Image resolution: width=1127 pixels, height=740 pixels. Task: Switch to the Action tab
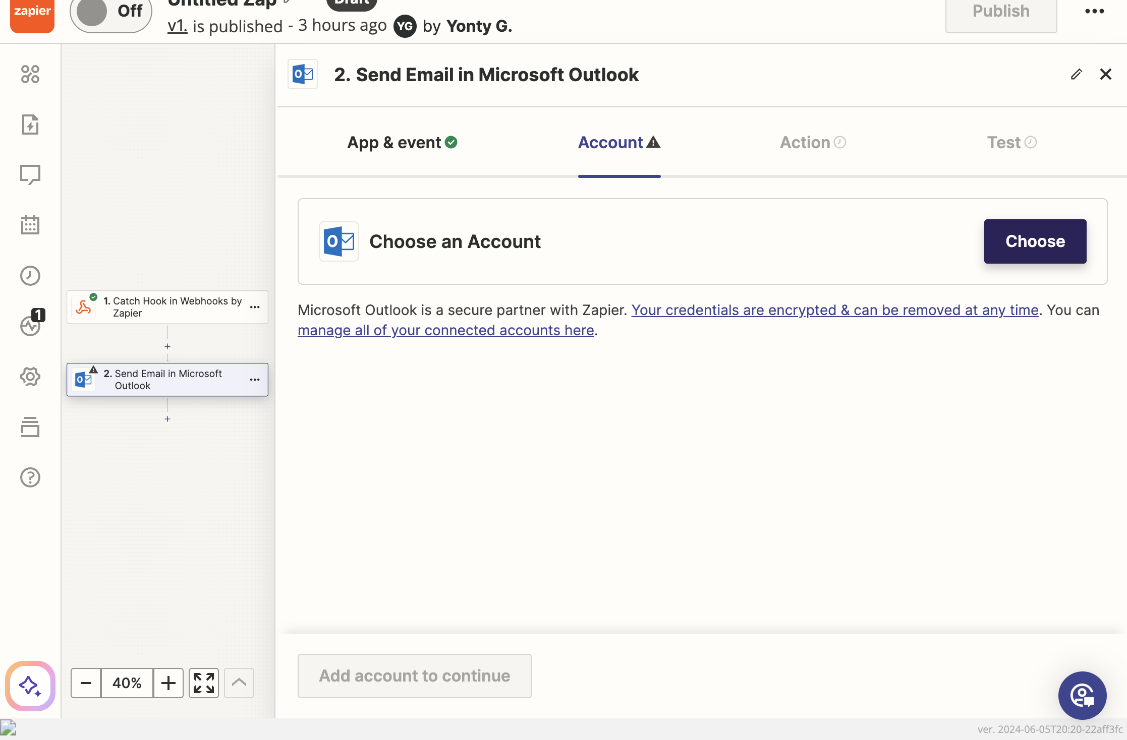click(x=813, y=143)
